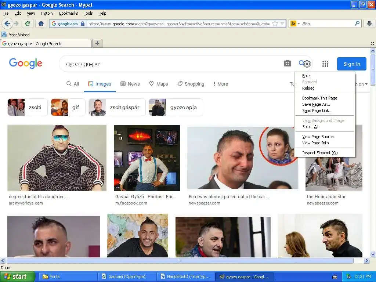Choose Back in the context menu
This screenshot has width=376, height=282.
tap(325, 76)
